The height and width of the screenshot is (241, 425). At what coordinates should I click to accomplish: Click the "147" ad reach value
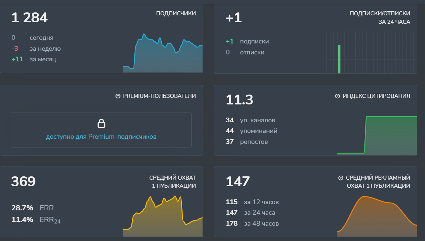[x=237, y=181]
